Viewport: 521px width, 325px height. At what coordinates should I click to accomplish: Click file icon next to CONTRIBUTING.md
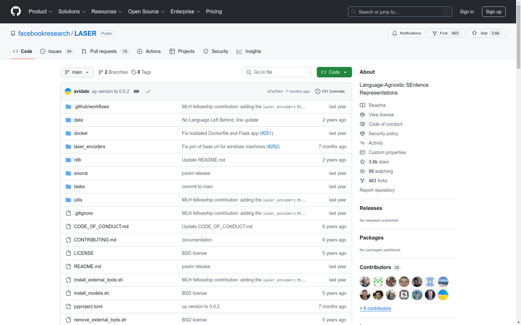68,240
